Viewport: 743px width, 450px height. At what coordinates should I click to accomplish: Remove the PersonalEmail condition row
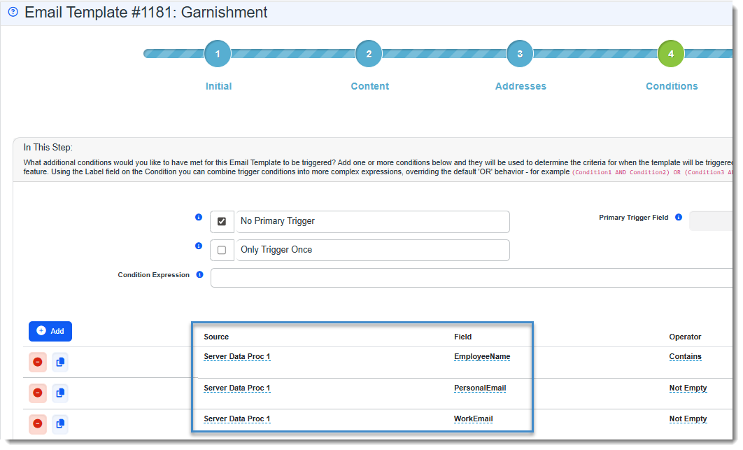click(38, 393)
